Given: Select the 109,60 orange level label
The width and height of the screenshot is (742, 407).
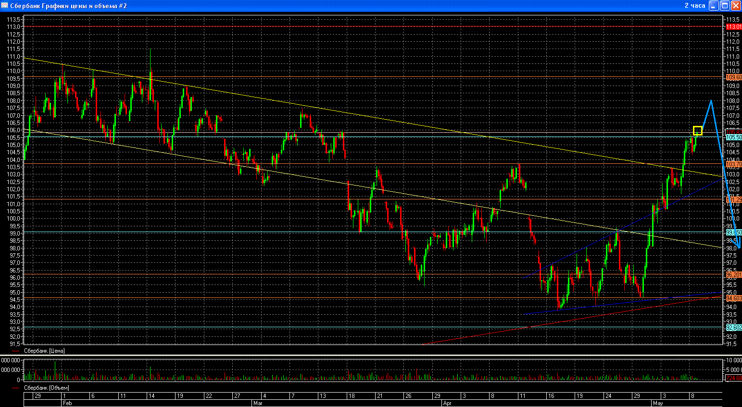Looking at the screenshot, I should [733, 77].
